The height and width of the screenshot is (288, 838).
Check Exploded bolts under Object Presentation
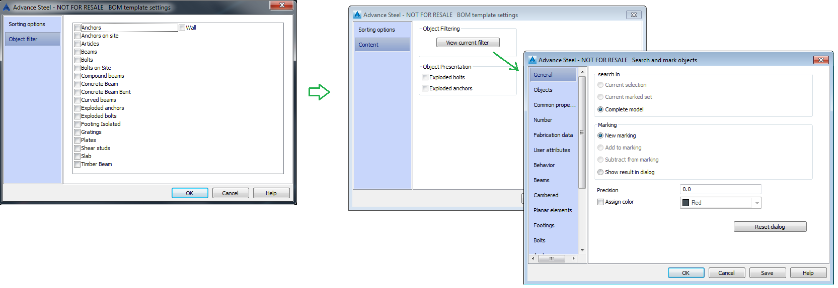425,77
